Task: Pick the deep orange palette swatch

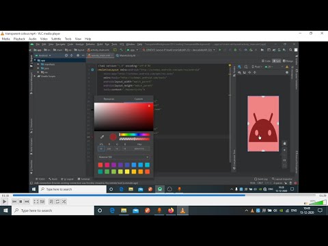Action: (x=148, y=172)
